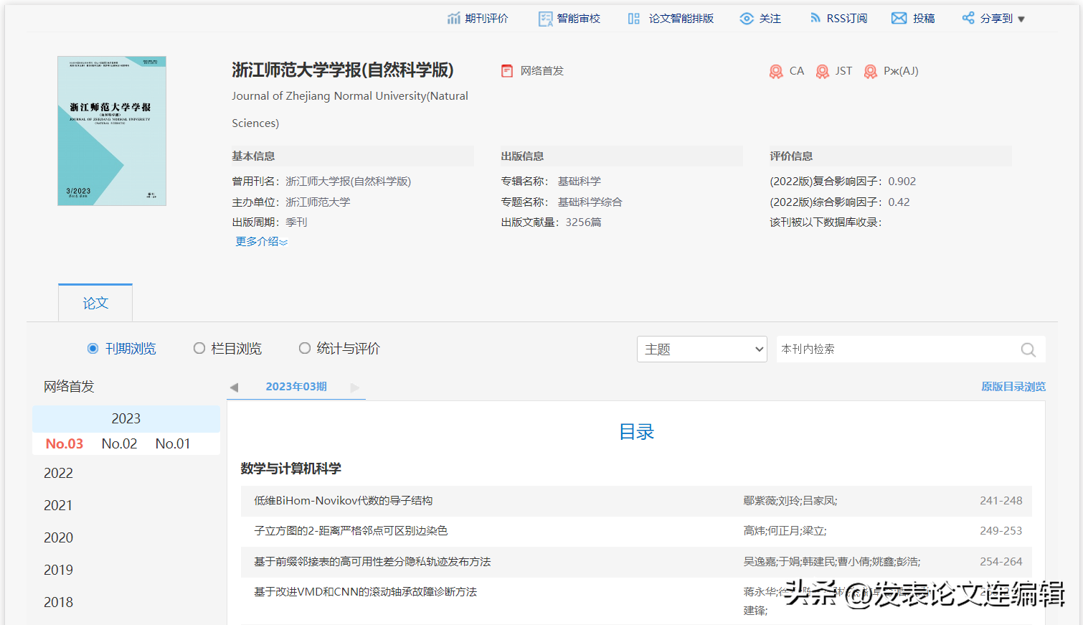
Task: Expand year 2020 in sidebar
Action: (58, 537)
